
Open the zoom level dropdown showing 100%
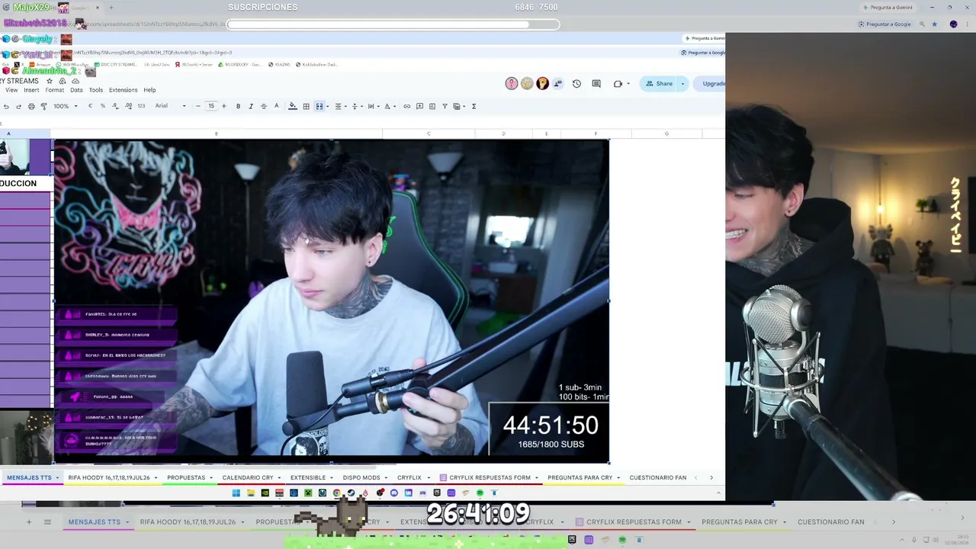point(66,106)
